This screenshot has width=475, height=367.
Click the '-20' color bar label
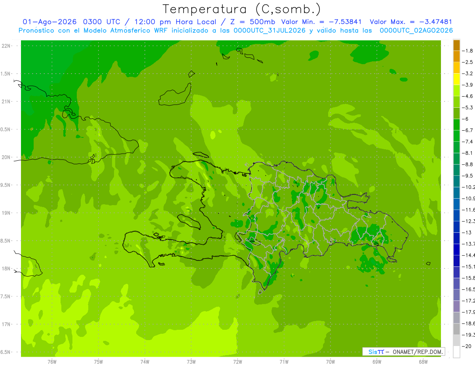[467, 346]
